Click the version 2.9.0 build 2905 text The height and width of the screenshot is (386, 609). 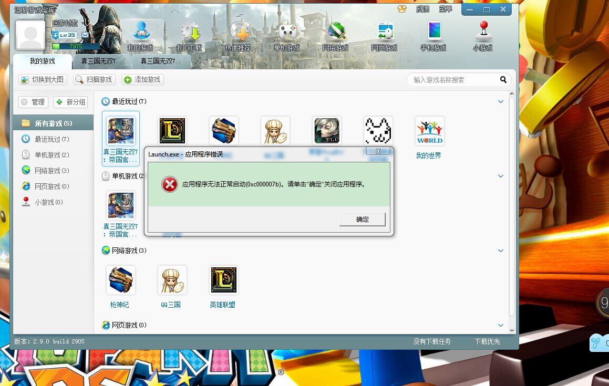pyautogui.click(x=49, y=341)
